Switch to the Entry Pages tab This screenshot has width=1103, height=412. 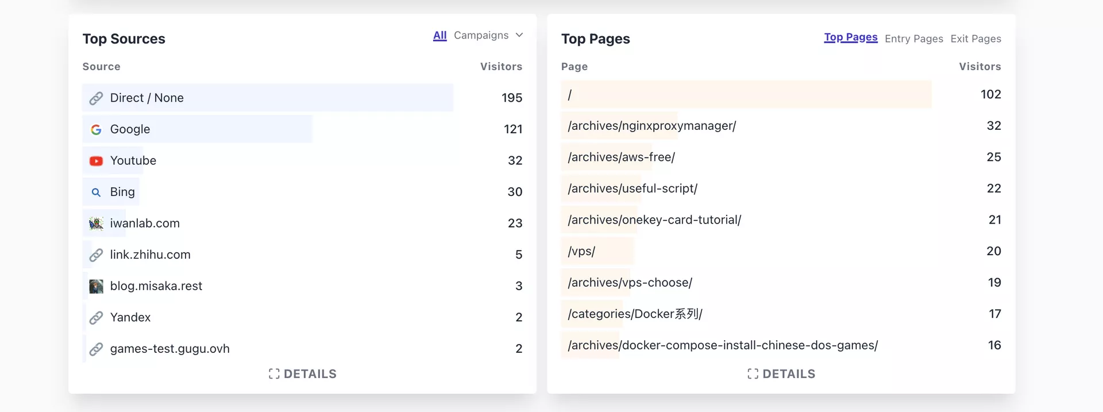913,38
